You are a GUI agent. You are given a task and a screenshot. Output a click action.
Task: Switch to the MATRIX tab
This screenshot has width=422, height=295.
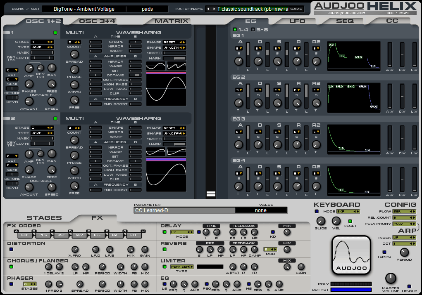pyautogui.click(x=172, y=21)
